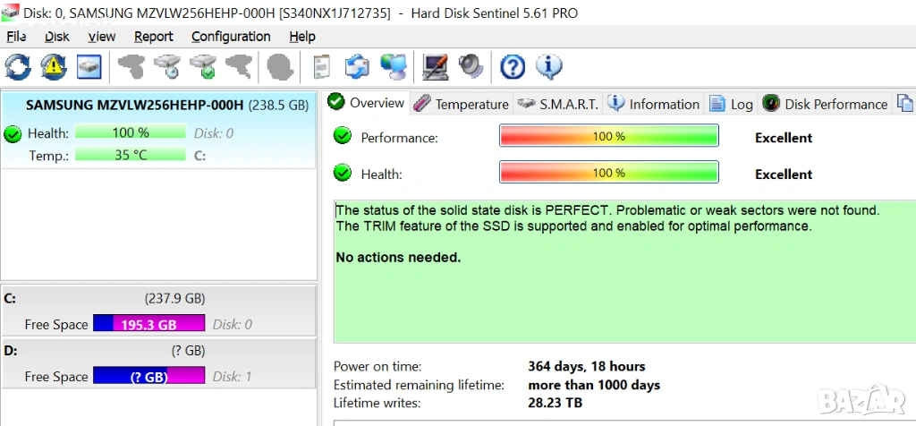Click the hard disk drive toolbar icon
This screenshot has height=426, width=916.
(89, 66)
